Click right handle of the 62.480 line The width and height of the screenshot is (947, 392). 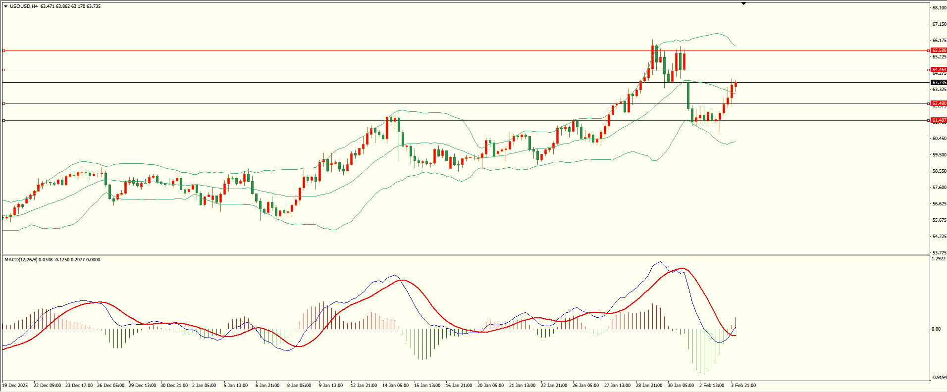tap(928, 103)
